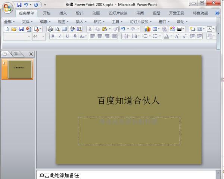This screenshot has width=224, height=179.
Task: Open PowerPoint help question mark
Action: click(x=217, y=13)
